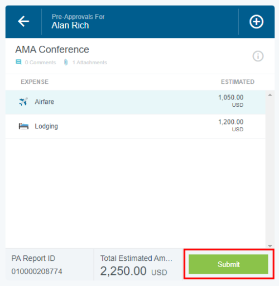The image size is (279, 286).
Task: Go back using the left arrow icon
Action: coord(23,21)
